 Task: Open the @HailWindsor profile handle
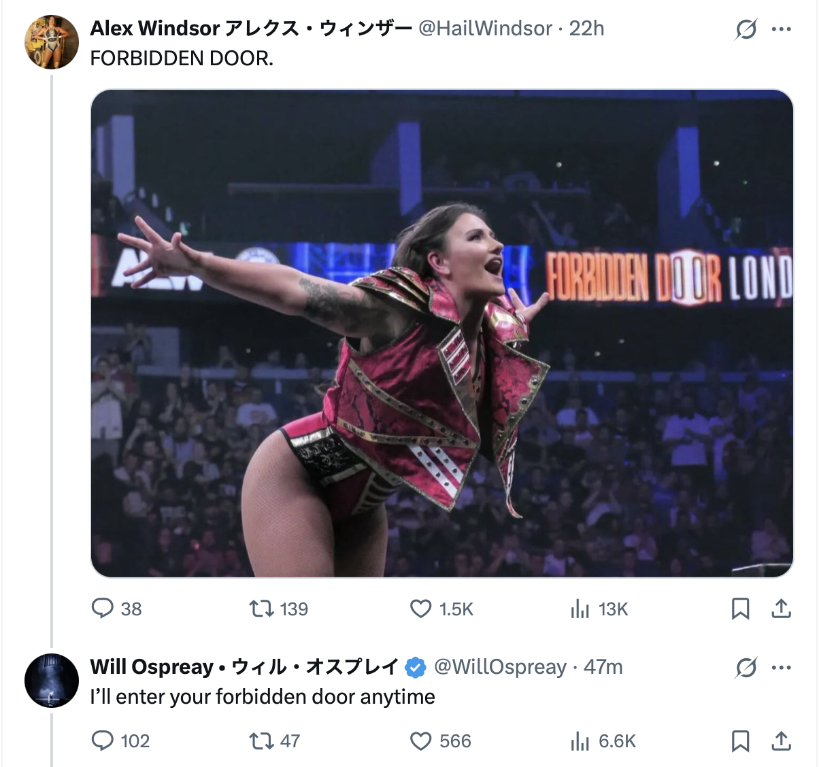tap(484, 29)
